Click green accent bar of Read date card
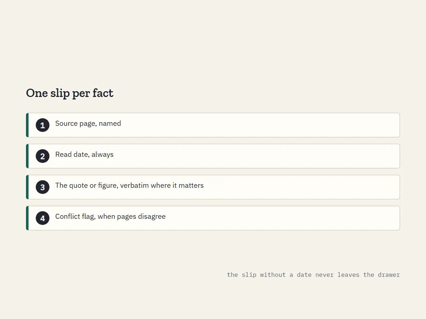426x319 pixels. click(x=27, y=156)
